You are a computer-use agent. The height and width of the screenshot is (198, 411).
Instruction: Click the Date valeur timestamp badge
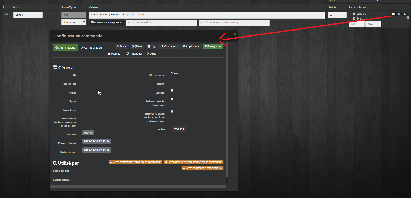(x=97, y=150)
